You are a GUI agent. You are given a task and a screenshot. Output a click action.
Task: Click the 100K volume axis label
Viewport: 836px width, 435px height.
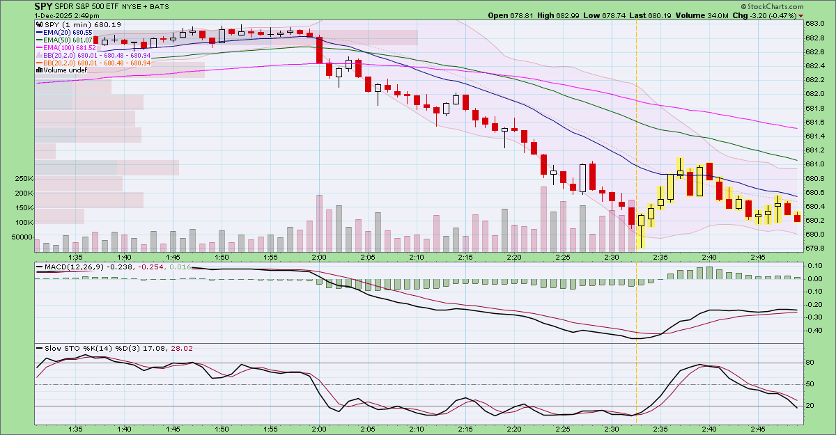tap(24, 223)
